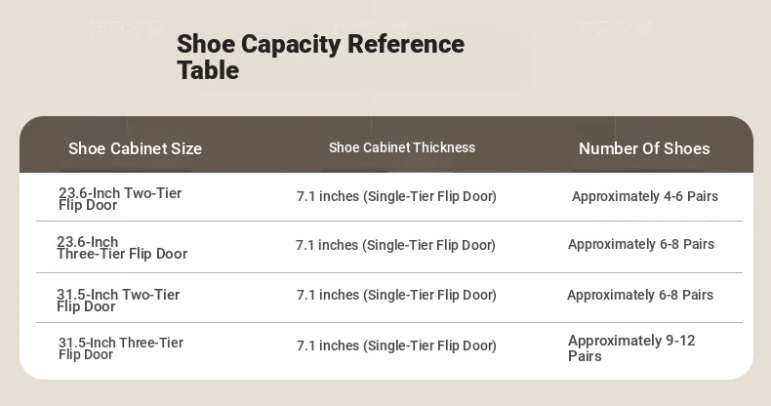The height and width of the screenshot is (406, 771).
Task: Click the 31.5-Inch Two-Tier Flip Door cell
Action: pyautogui.click(x=118, y=301)
